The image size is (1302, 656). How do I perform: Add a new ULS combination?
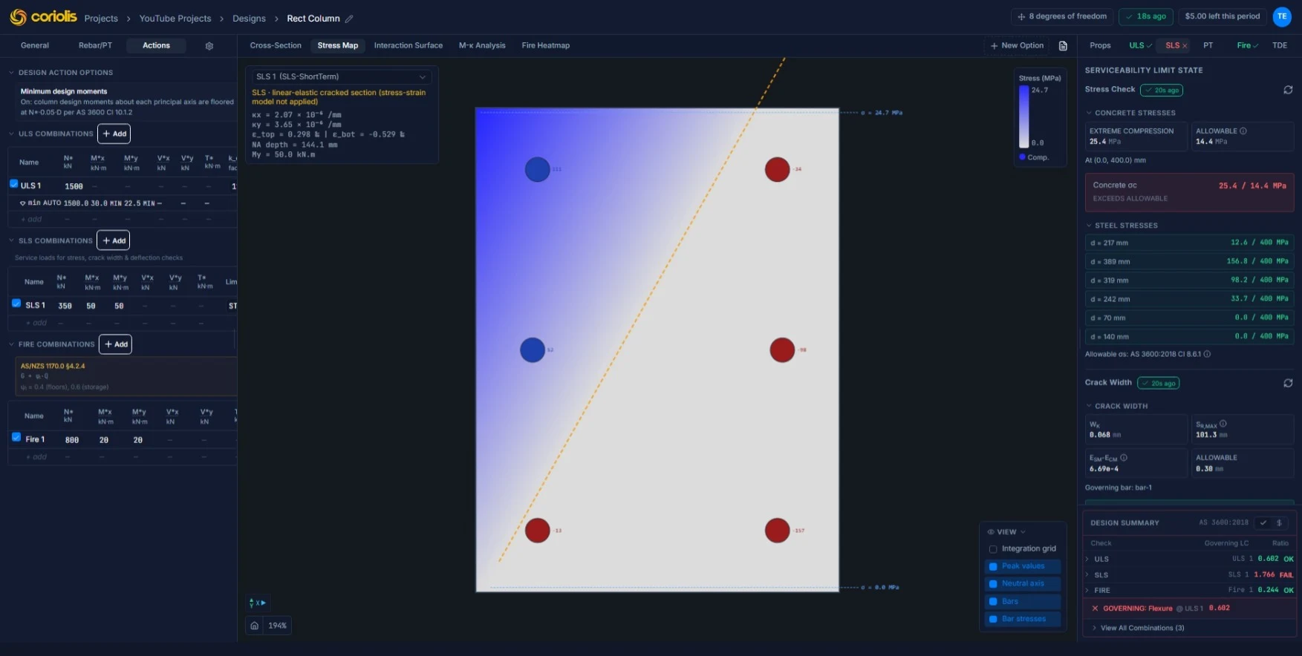point(114,134)
